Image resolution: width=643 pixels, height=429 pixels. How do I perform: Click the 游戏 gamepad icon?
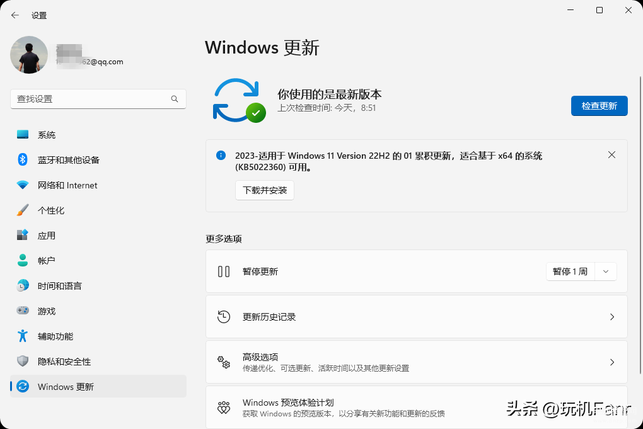point(23,311)
